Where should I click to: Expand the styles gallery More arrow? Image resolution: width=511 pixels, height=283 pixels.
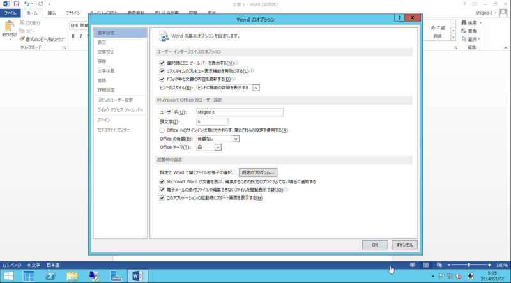coord(453,38)
